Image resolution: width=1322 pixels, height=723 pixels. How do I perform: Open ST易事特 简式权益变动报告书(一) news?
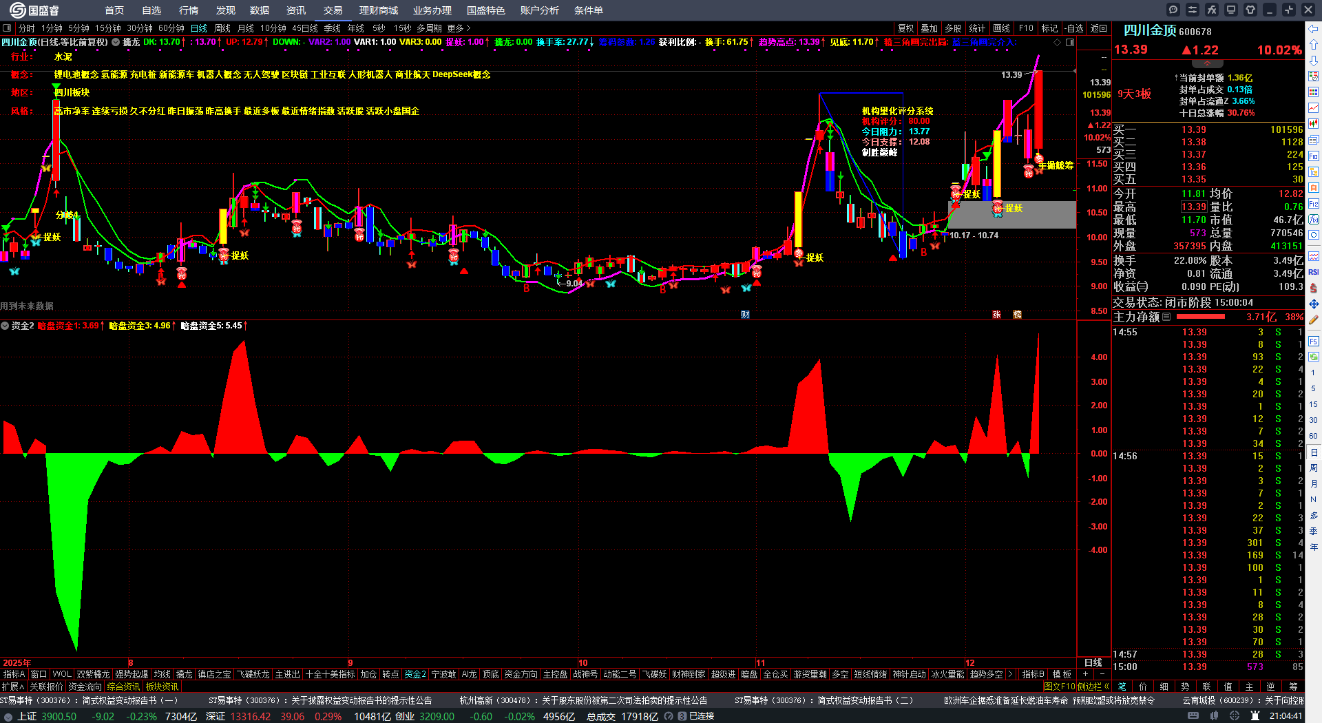tap(90, 700)
